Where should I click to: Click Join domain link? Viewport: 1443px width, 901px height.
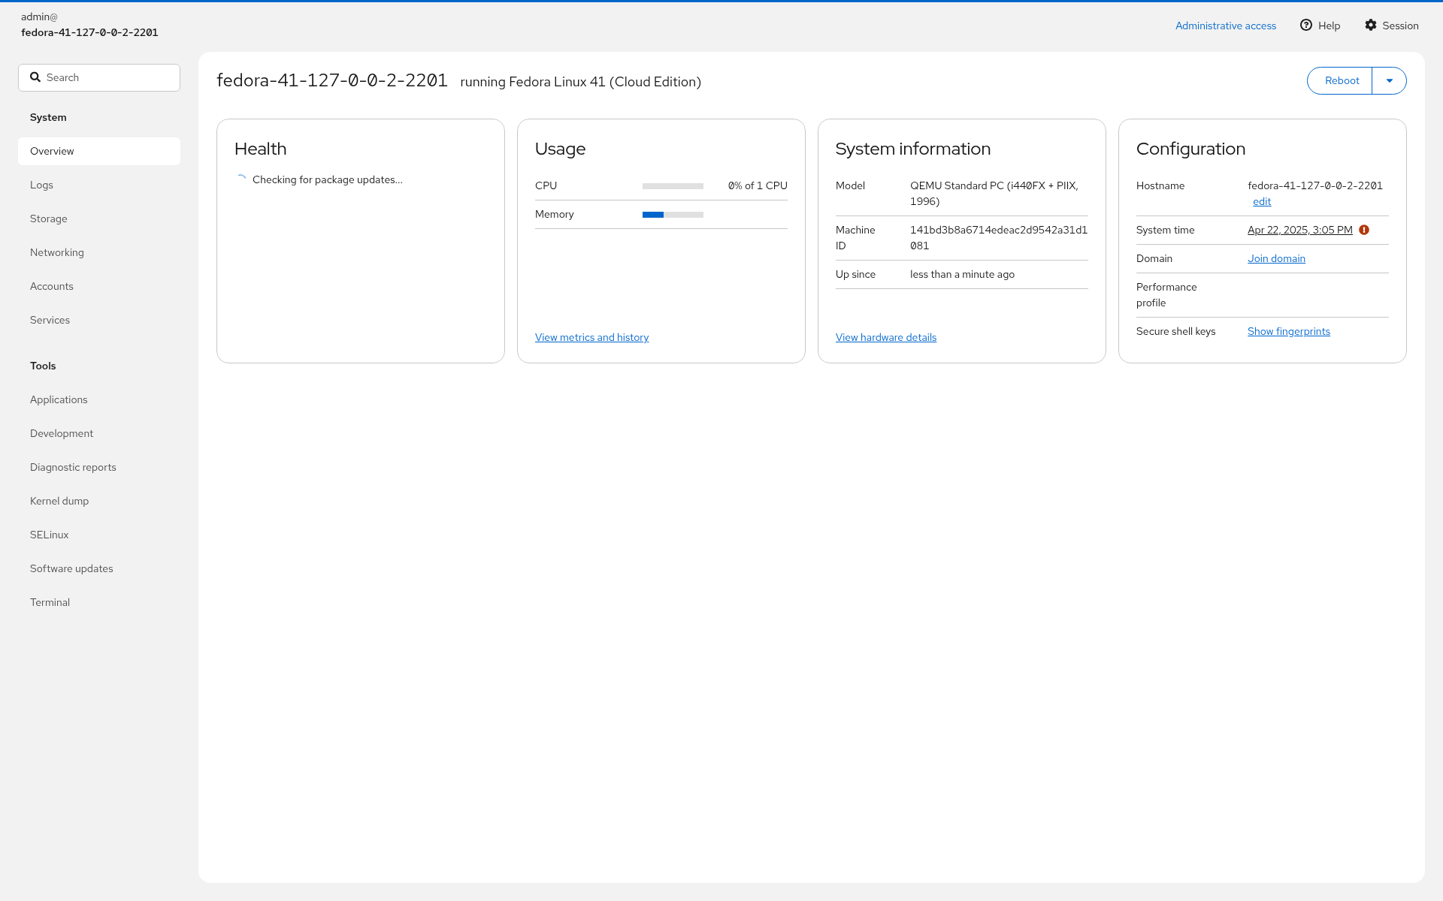click(1276, 258)
